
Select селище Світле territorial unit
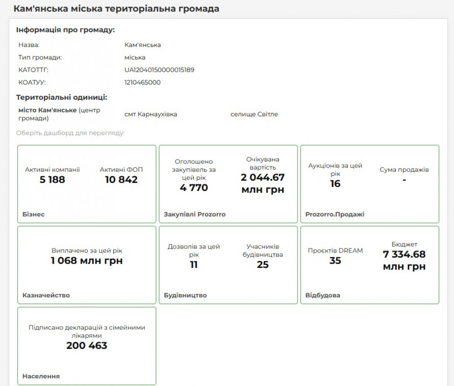[x=254, y=114]
